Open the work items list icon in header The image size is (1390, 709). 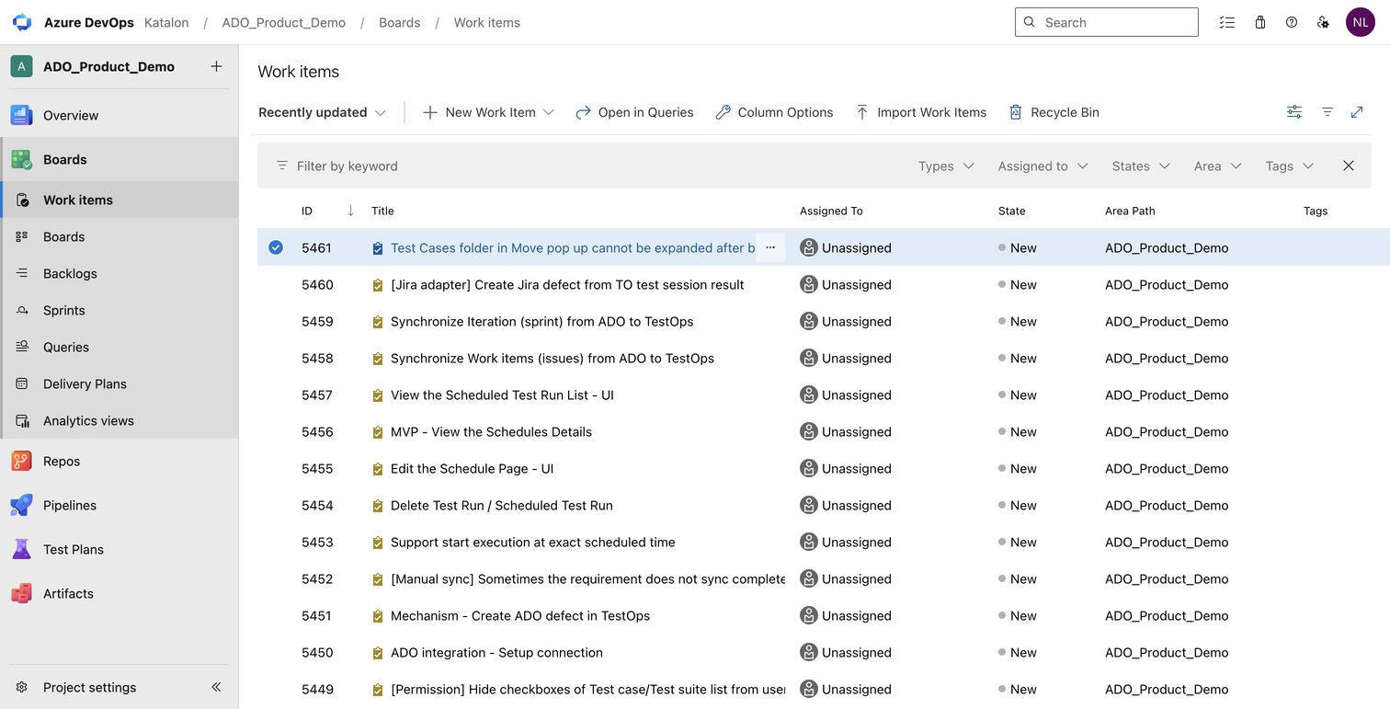point(1227,22)
